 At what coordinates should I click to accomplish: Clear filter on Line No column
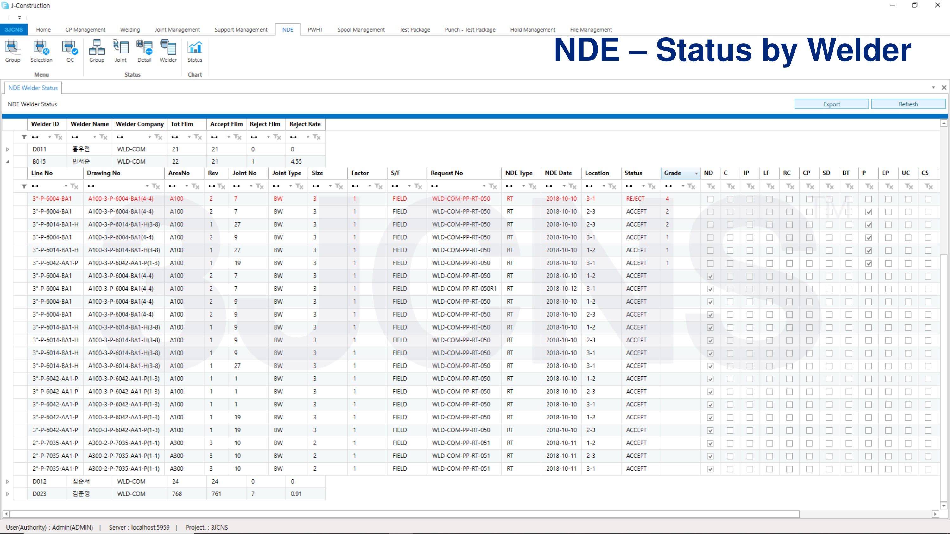click(x=74, y=186)
